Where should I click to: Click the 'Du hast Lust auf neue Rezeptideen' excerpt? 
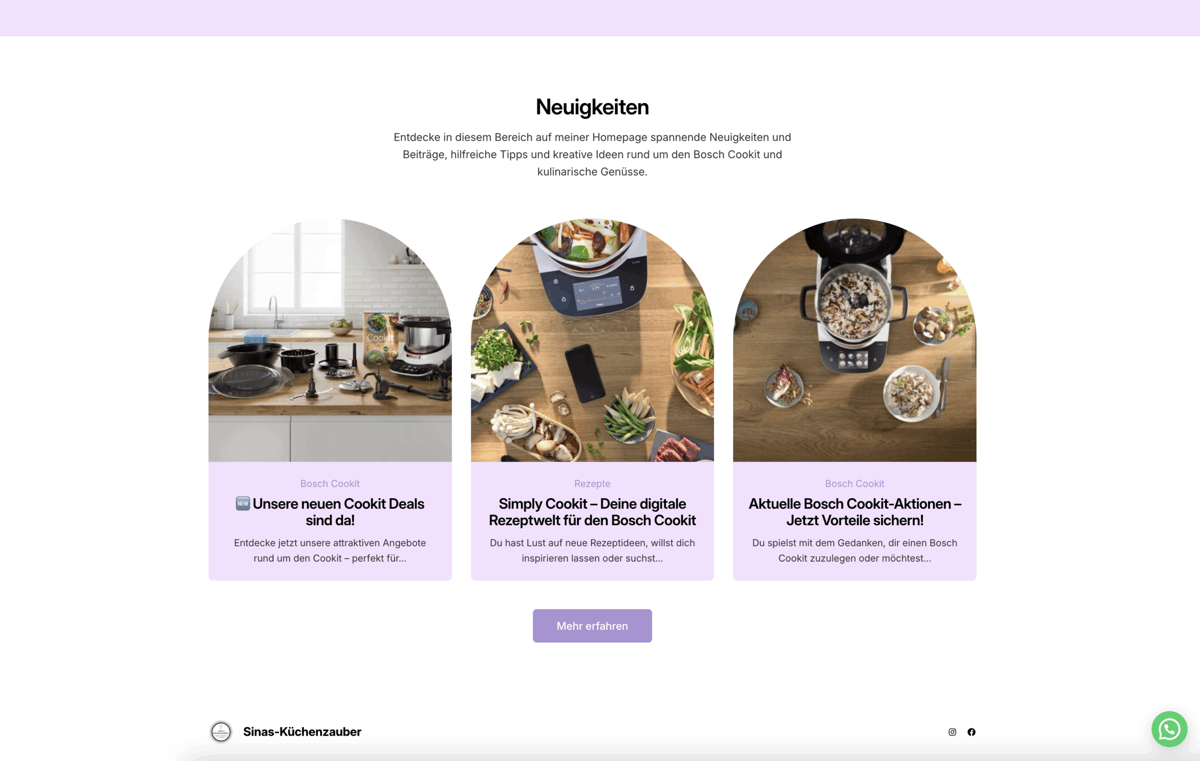pos(592,550)
